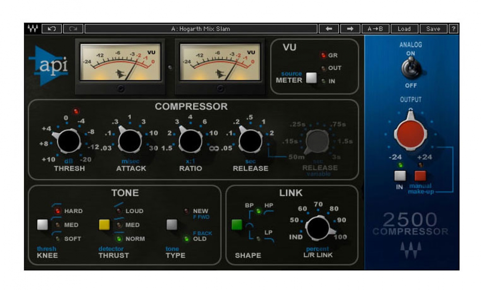This screenshot has height=290, width=481.
Task: Click the -24 output label
Action: pyautogui.click(x=396, y=157)
